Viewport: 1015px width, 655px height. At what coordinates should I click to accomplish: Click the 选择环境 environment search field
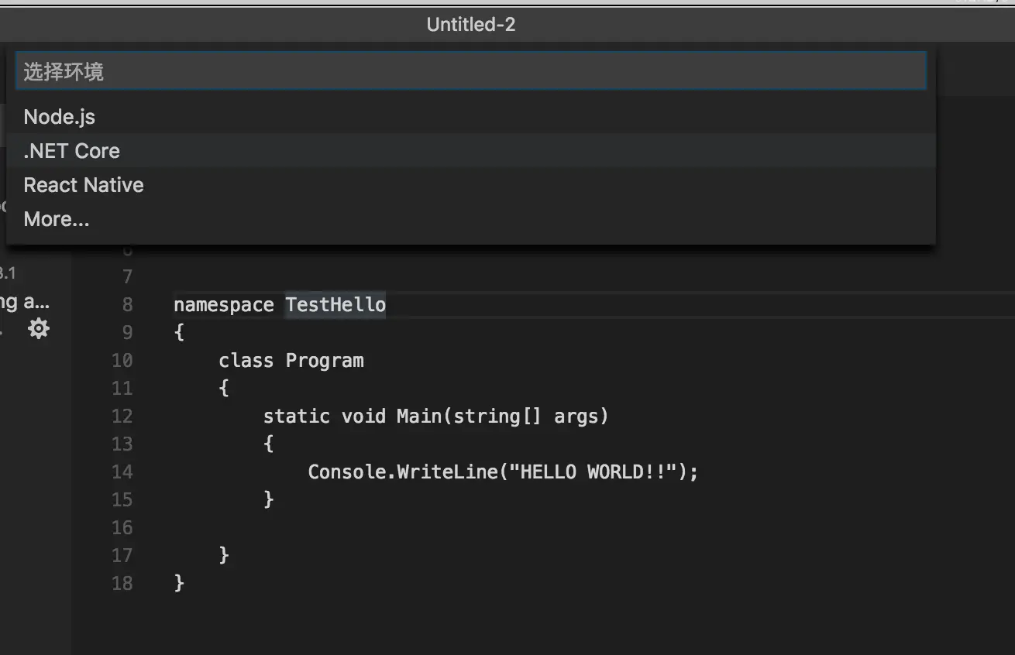[470, 72]
